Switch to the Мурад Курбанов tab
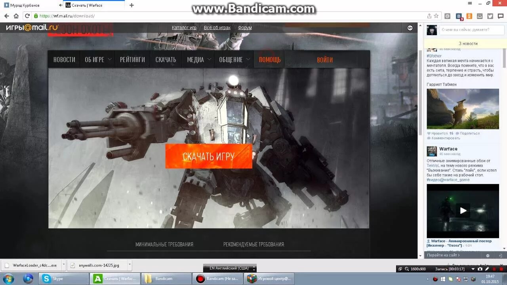This screenshot has width=507, height=285. (x=32, y=5)
